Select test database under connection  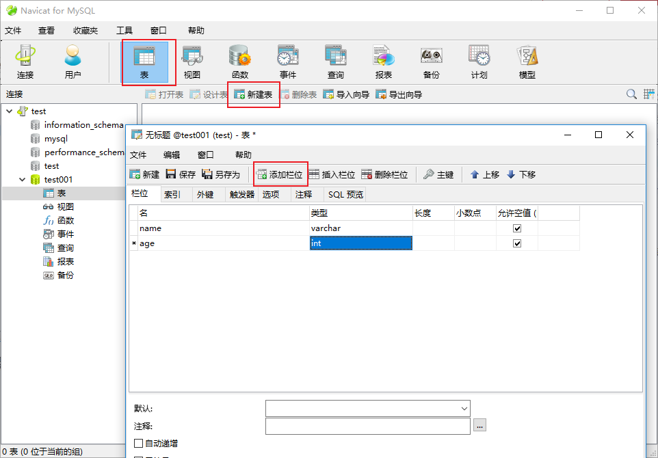[x=45, y=166]
